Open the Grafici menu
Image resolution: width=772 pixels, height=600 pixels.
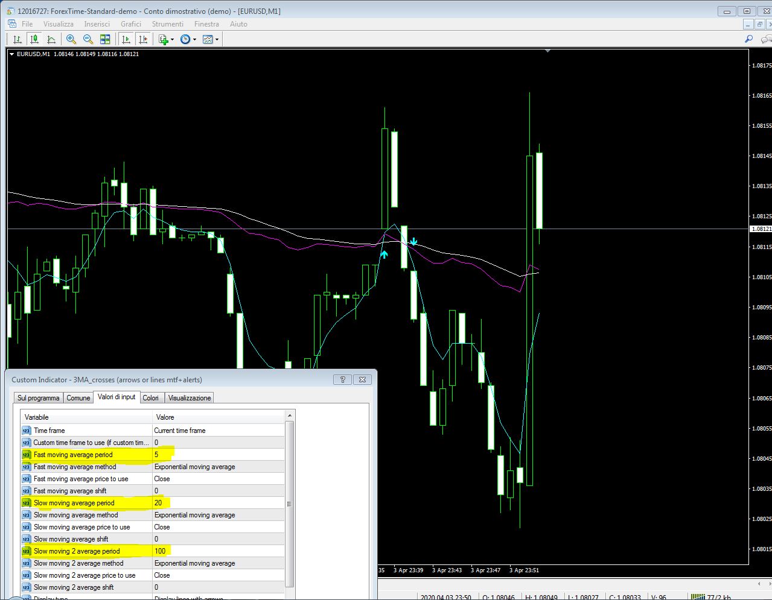(x=131, y=24)
